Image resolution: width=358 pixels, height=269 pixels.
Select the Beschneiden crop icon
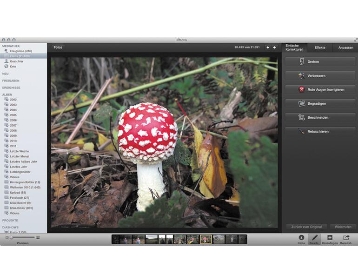click(302, 117)
